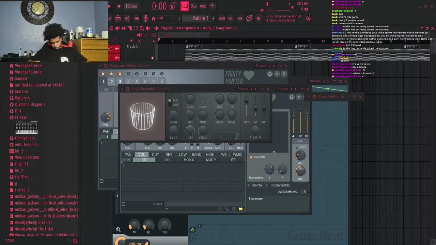436x245 pixels.
Task: Select Weird ahh 808 sample
Action: (27, 158)
